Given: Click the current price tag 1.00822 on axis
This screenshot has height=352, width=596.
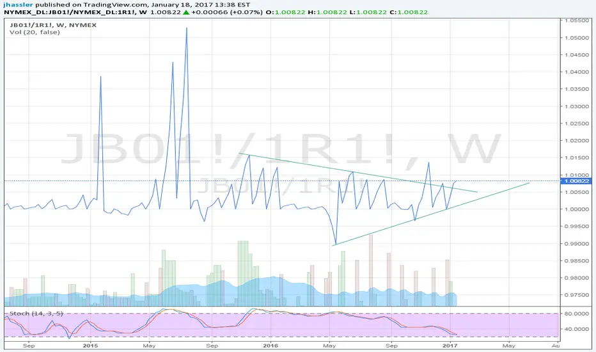Looking at the screenshot, I should coord(577,180).
